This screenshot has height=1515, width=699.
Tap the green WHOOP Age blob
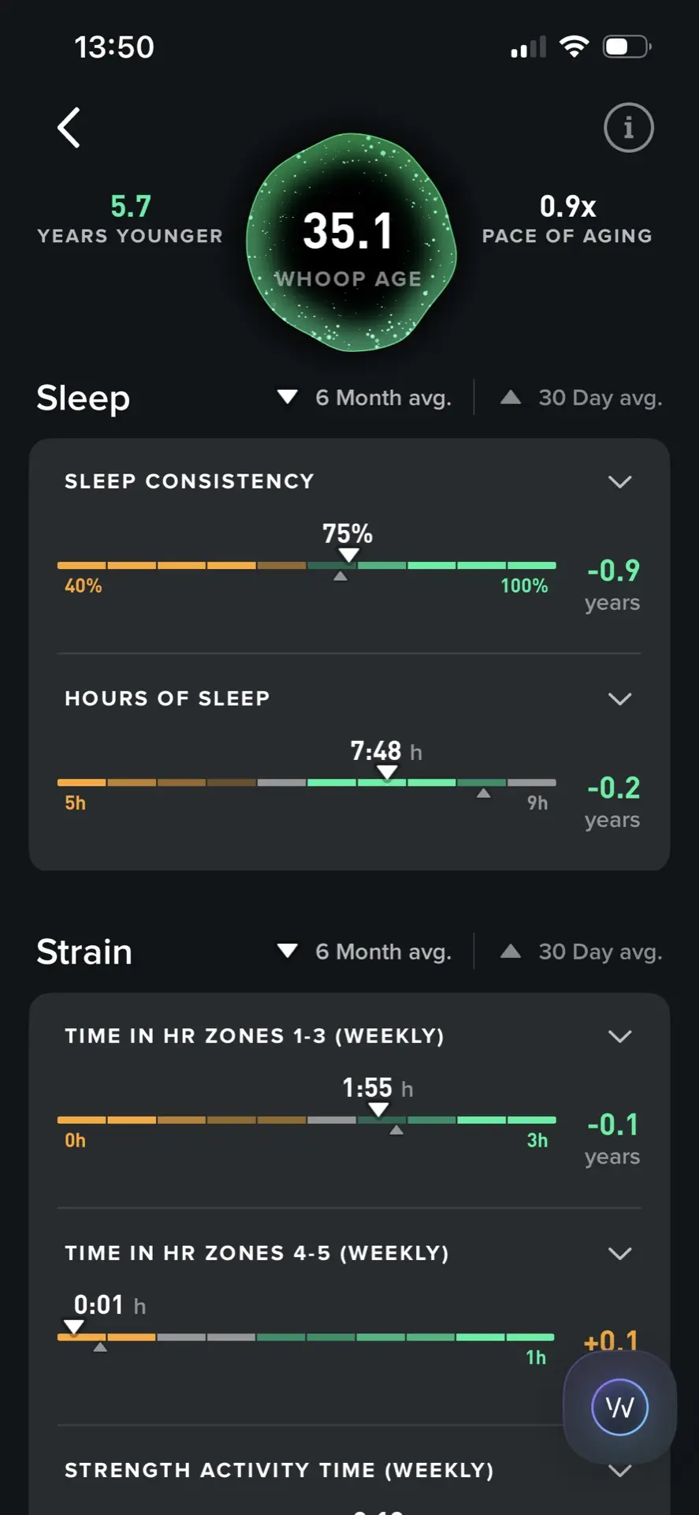tap(351, 242)
